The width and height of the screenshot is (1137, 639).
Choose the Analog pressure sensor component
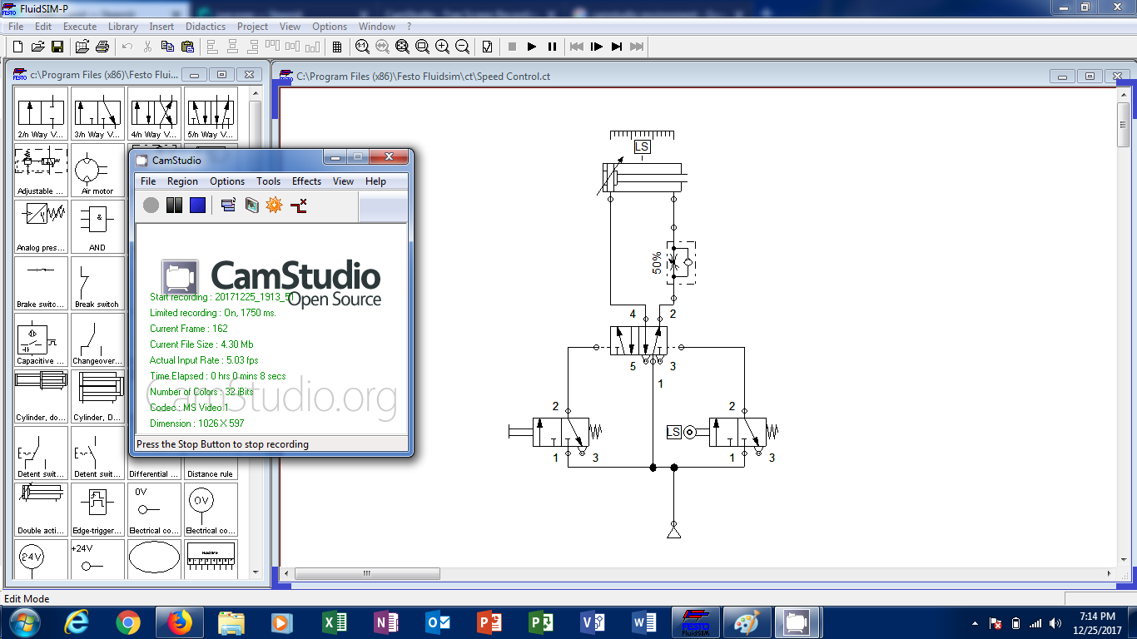click(41, 227)
